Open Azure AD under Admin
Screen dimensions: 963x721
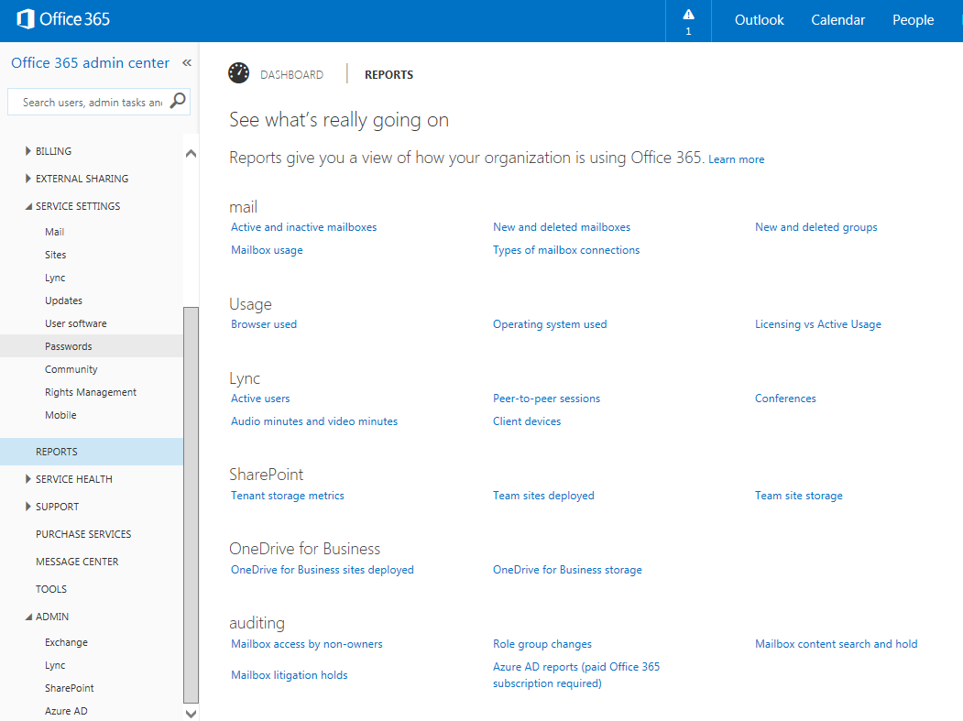(66, 711)
